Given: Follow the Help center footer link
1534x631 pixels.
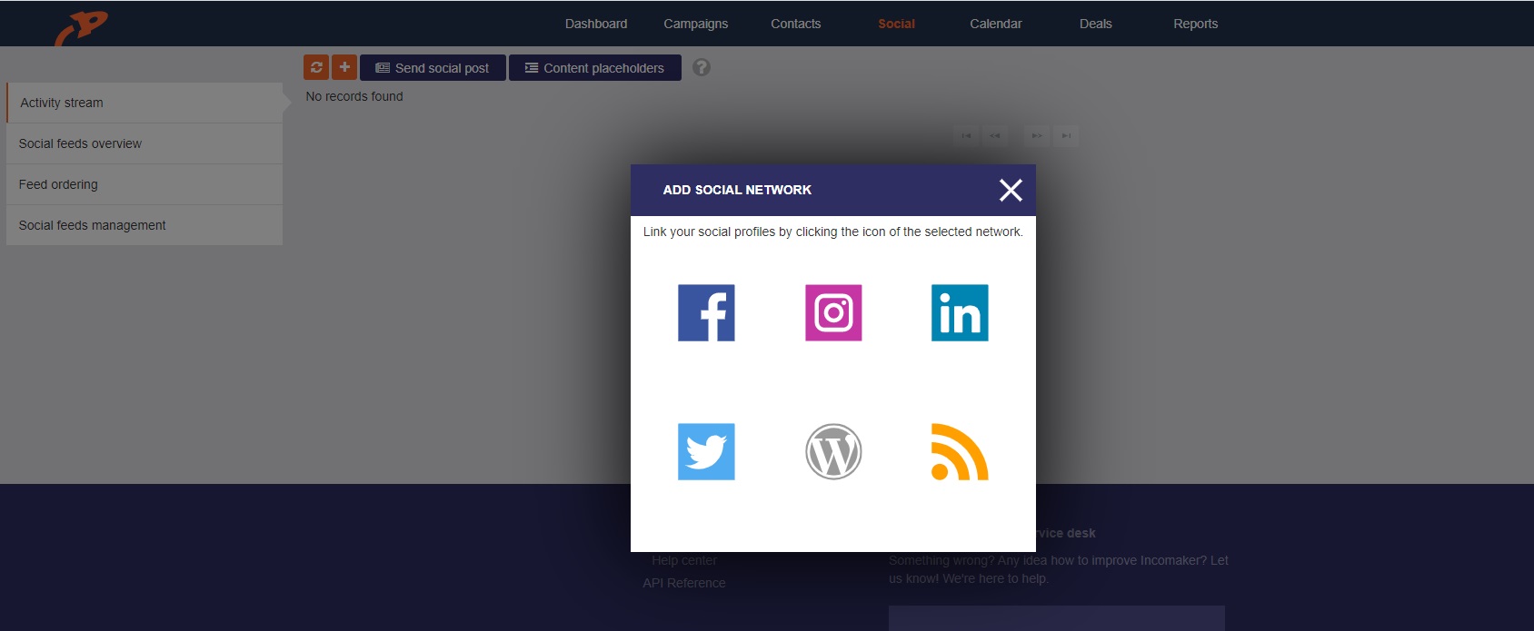Looking at the screenshot, I should click(x=684, y=560).
